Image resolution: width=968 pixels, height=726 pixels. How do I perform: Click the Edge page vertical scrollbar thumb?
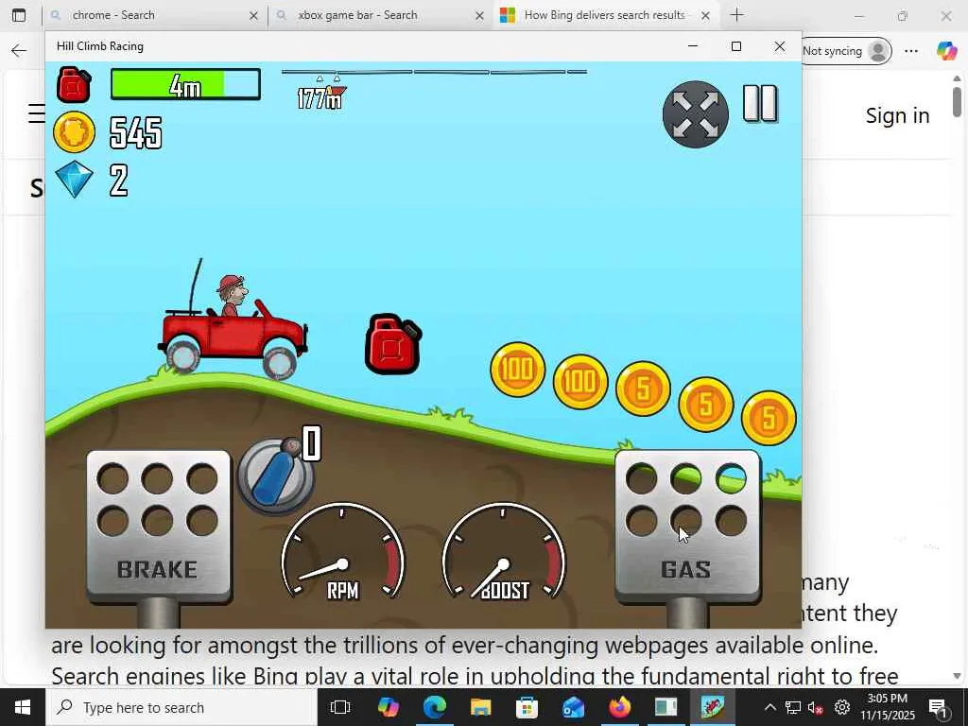pos(957,102)
